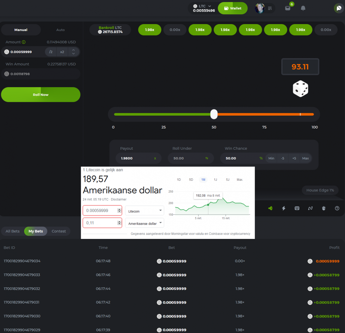The image size is (345, 333).
Task: Click the bet Amount input field
Action: point(24,52)
